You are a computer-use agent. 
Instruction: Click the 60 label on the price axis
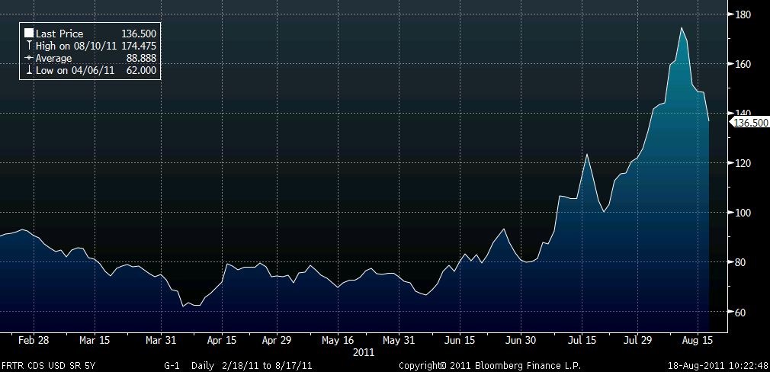pos(740,312)
